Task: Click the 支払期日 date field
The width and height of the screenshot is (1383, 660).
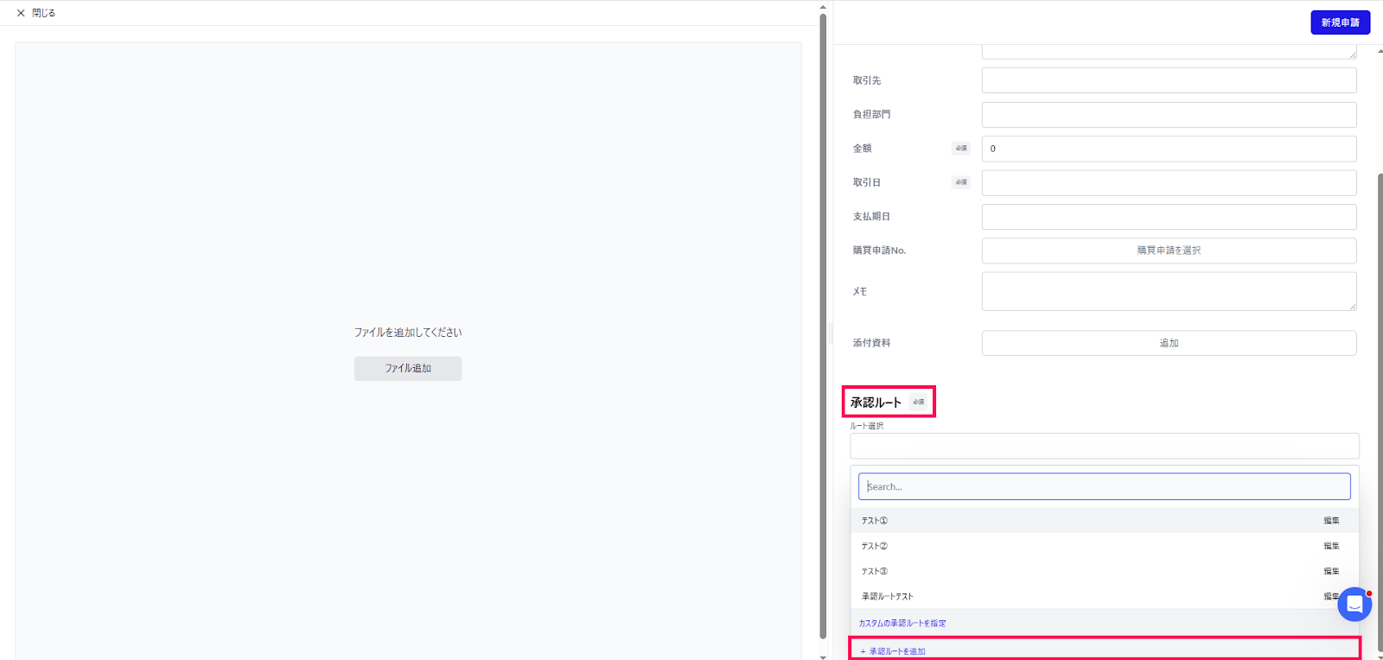Action: point(1169,216)
